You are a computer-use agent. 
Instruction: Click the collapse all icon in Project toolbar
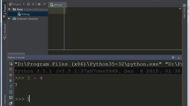(x=33, y=4)
